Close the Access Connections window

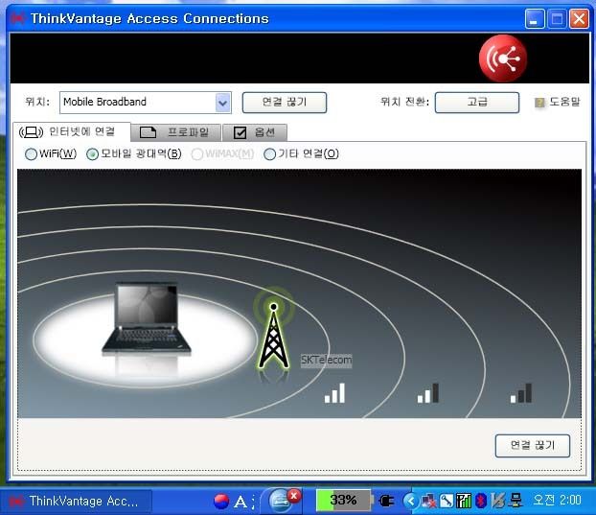(x=579, y=18)
